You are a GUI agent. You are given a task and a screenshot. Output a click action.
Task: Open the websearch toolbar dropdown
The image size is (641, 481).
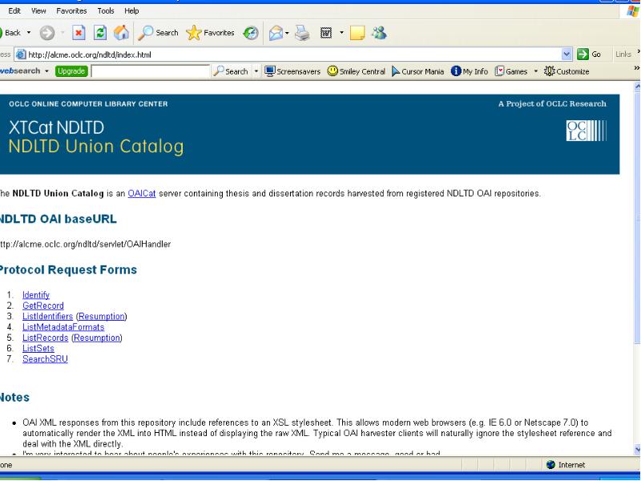pos(46,71)
